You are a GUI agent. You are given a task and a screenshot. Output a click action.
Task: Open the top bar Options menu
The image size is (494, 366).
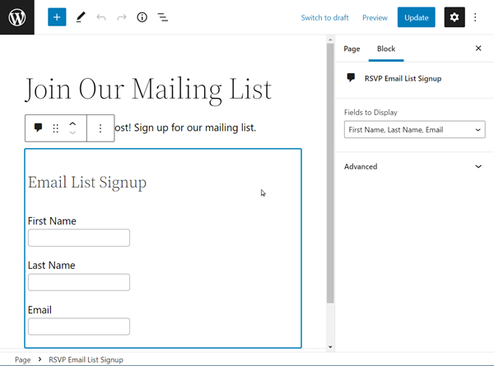[x=475, y=17]
